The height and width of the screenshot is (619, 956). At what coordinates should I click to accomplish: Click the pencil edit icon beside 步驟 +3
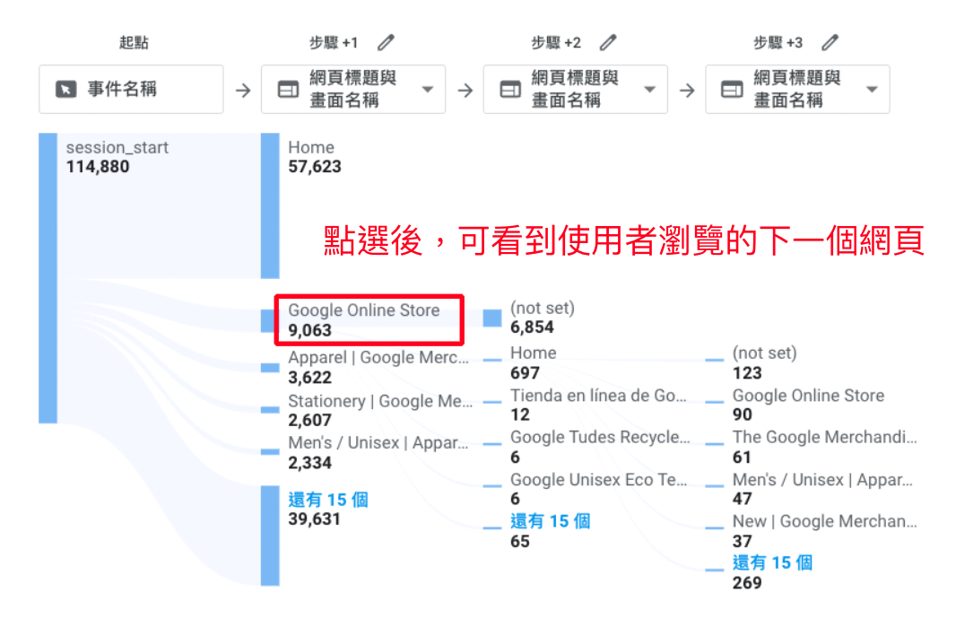tap(830, 43)
